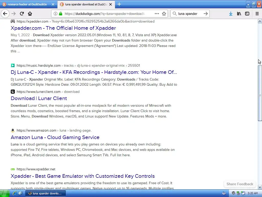Click the vertical scrollbar thumb
The width and height of the screenshot is (262, 197).
[x=260, y=93]
